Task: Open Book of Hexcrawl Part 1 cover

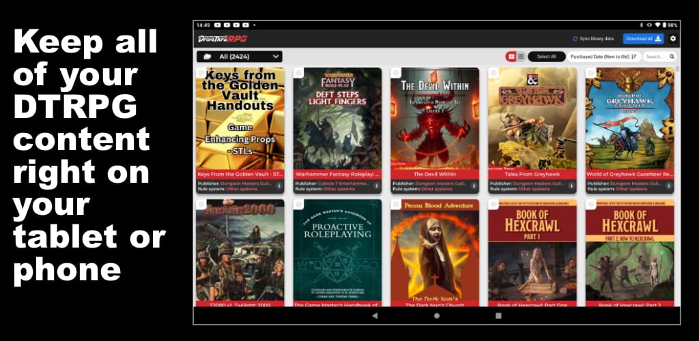Action: (532, 250)
